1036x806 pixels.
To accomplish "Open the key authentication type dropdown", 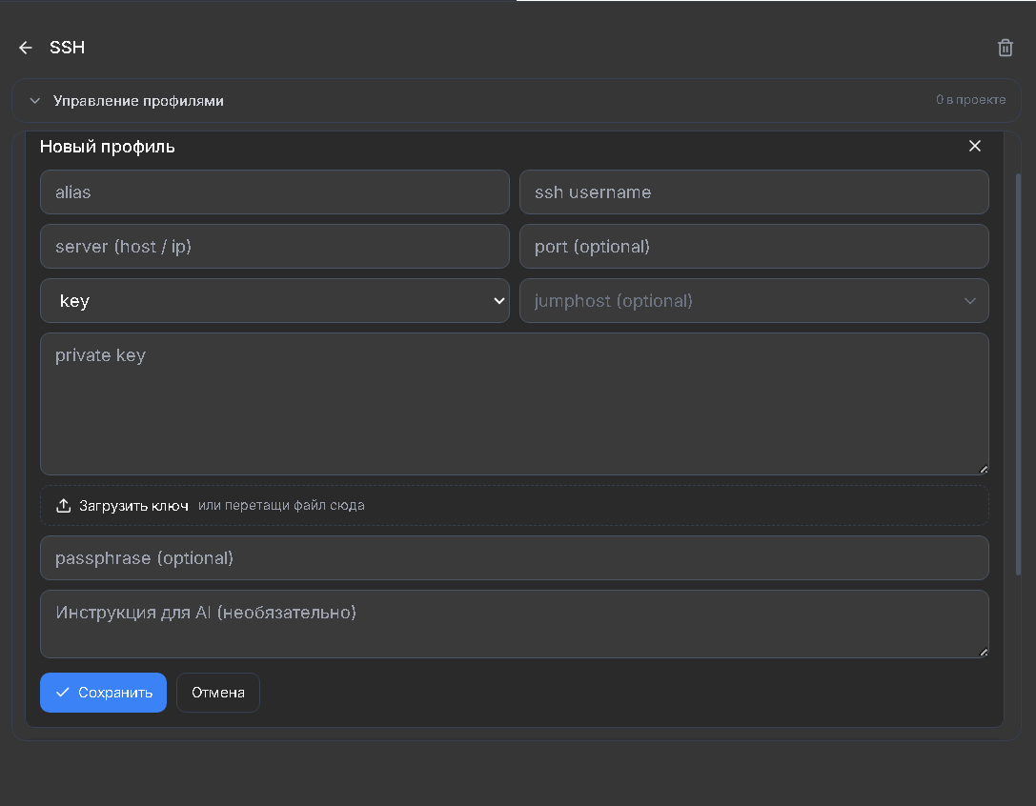I will click(274, 301).
